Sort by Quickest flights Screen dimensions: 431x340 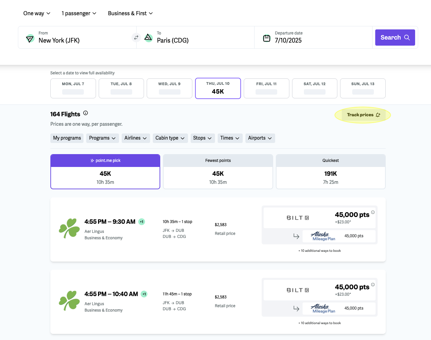331,172
